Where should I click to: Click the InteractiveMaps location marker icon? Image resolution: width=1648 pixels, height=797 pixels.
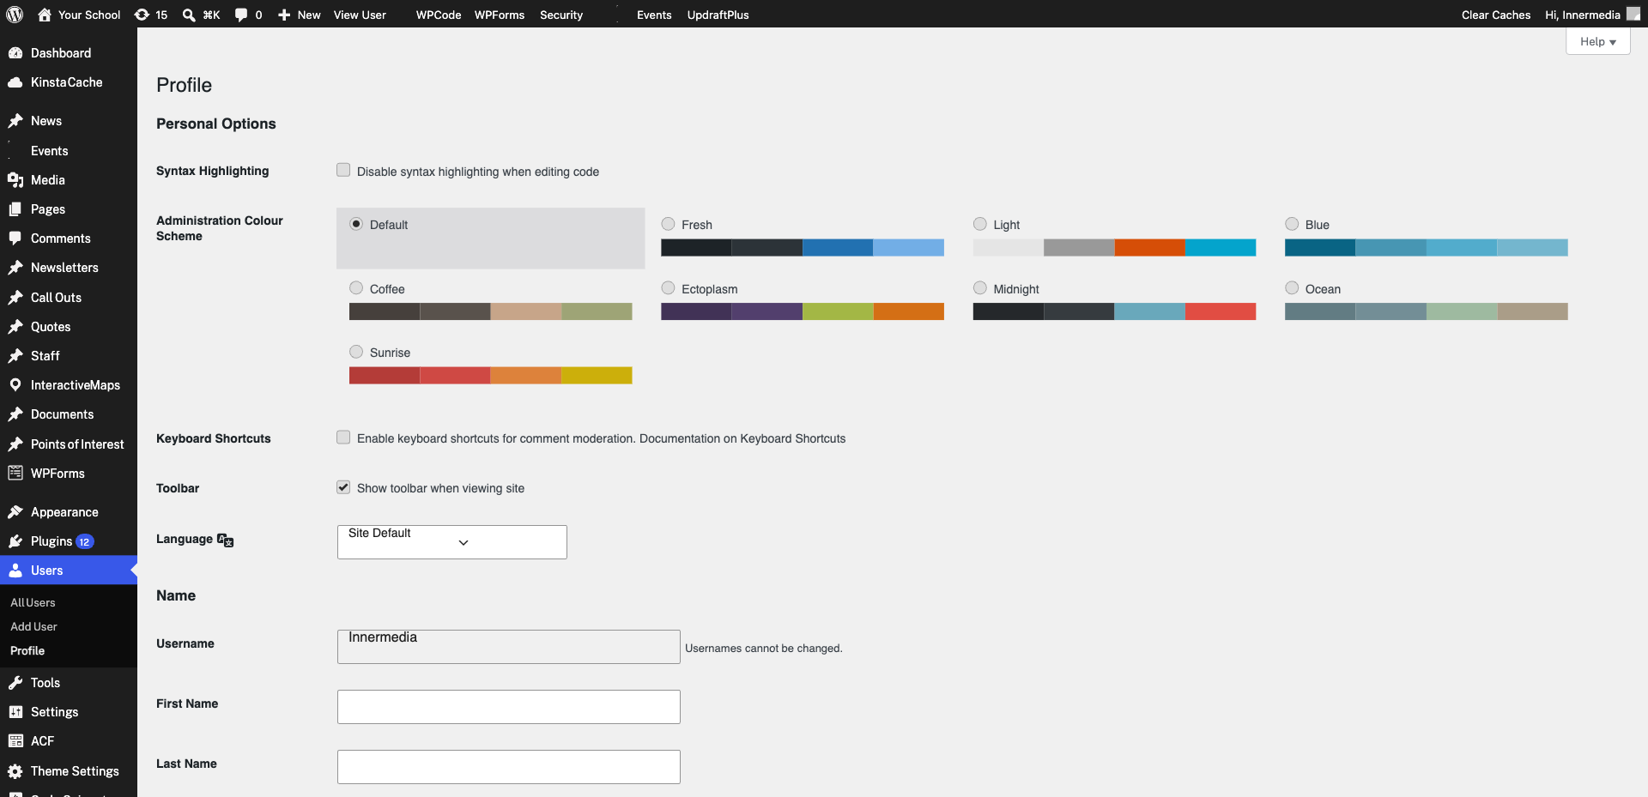click(x=15, y=385)
